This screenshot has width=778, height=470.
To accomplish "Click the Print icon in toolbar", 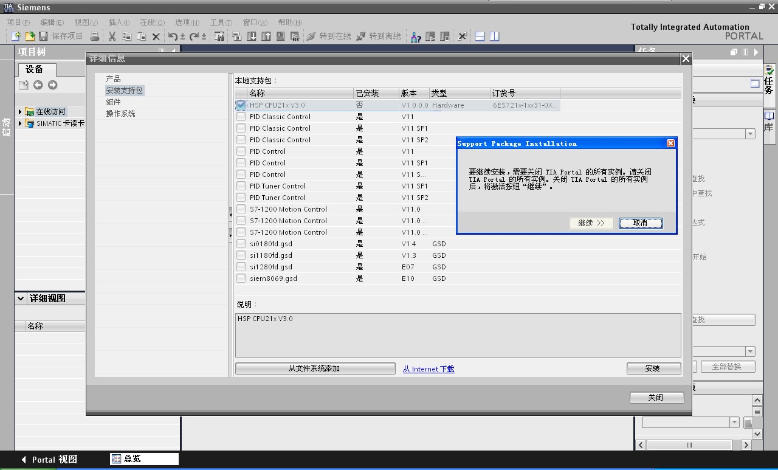I will coord(95,36).
